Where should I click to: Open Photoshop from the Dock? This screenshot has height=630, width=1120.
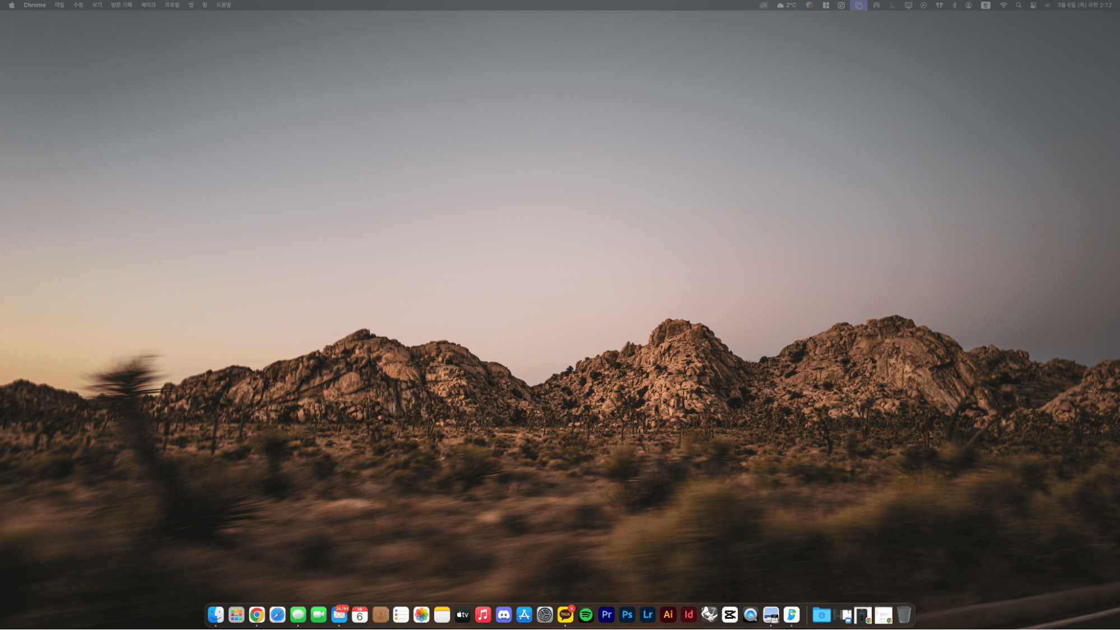point(627,614)
